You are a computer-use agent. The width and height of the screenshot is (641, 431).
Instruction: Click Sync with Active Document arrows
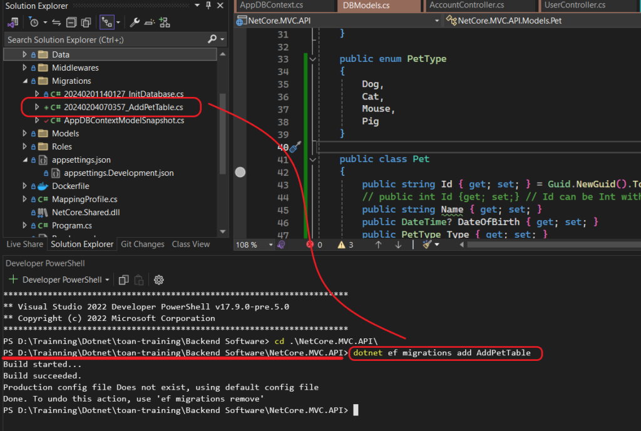(x=55, y=23)
